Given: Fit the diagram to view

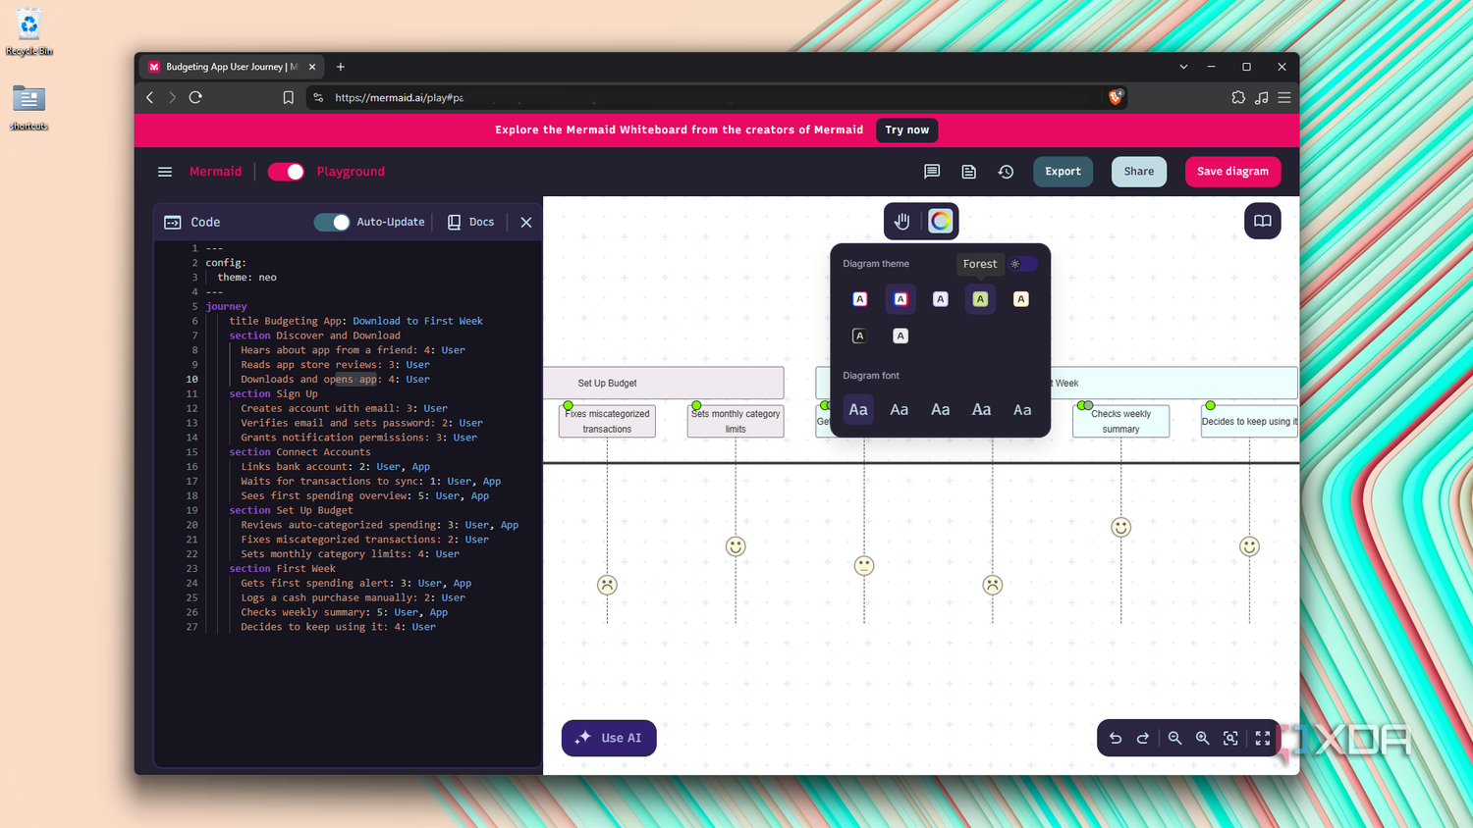Looking at the screenshot, I should [1230, 738].
